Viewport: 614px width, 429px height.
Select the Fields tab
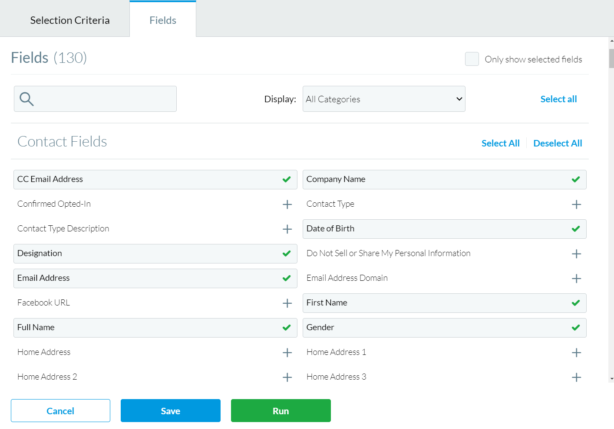[163, 20]
